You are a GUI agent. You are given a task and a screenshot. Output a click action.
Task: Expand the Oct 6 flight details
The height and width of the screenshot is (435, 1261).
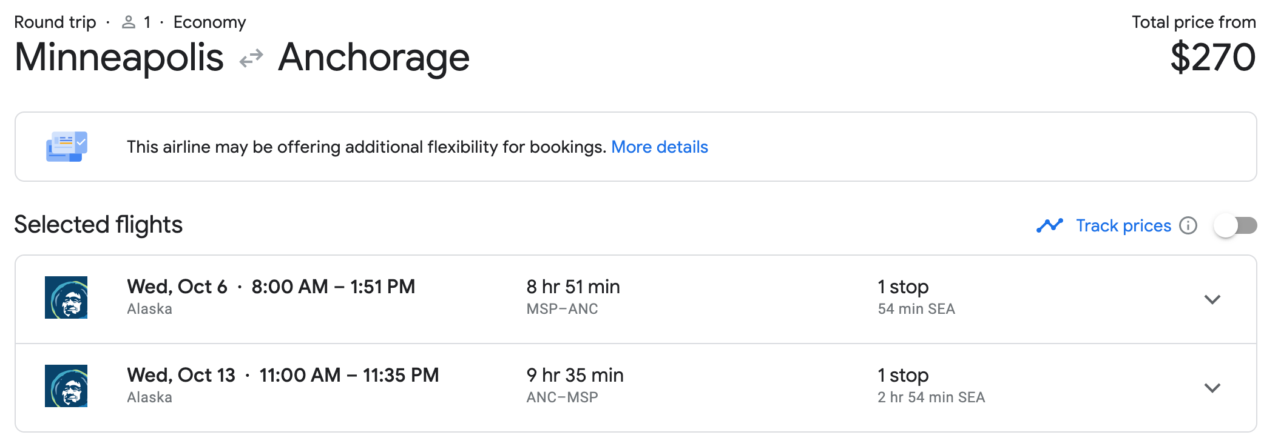[x=1212, y=299]
